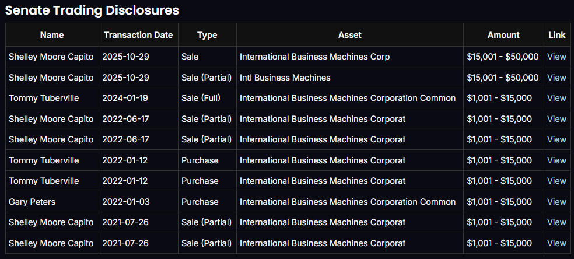This screenshot has width=574, height=259.
Task: Click View link for Tuberville's 2024-01-19 full sale
Action: 556,98
